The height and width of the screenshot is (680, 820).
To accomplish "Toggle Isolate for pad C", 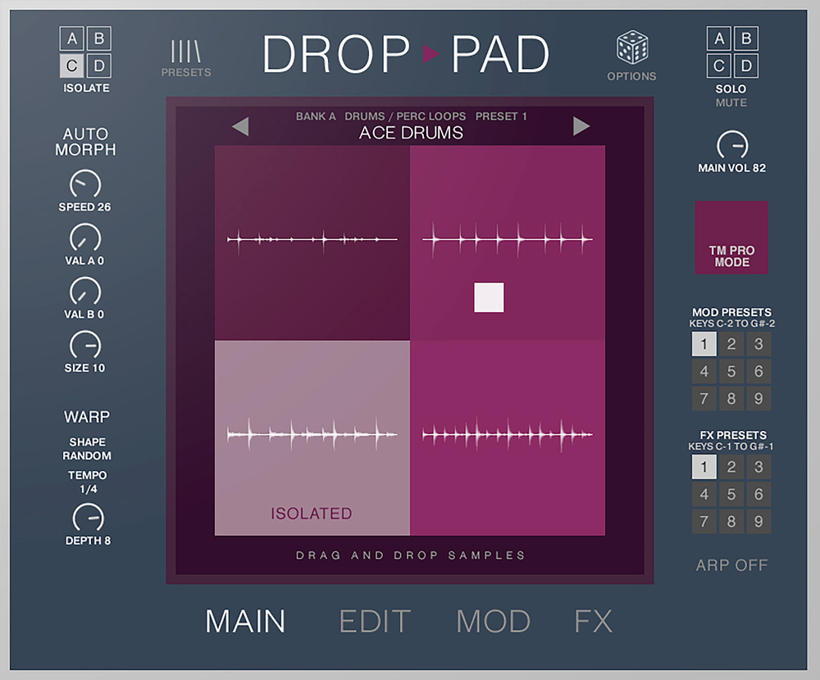I will click(73, 66).
